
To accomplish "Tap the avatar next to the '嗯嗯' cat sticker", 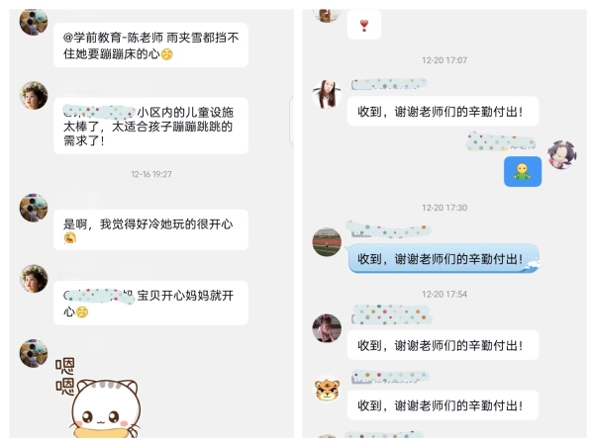I will pyautogui.click(x=34, y=353).
